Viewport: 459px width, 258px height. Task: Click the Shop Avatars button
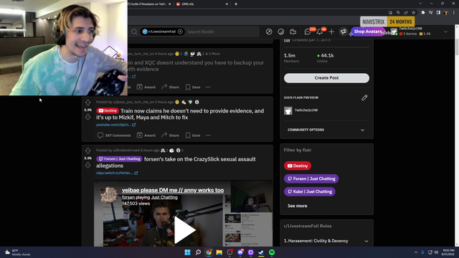coord(368,32)
